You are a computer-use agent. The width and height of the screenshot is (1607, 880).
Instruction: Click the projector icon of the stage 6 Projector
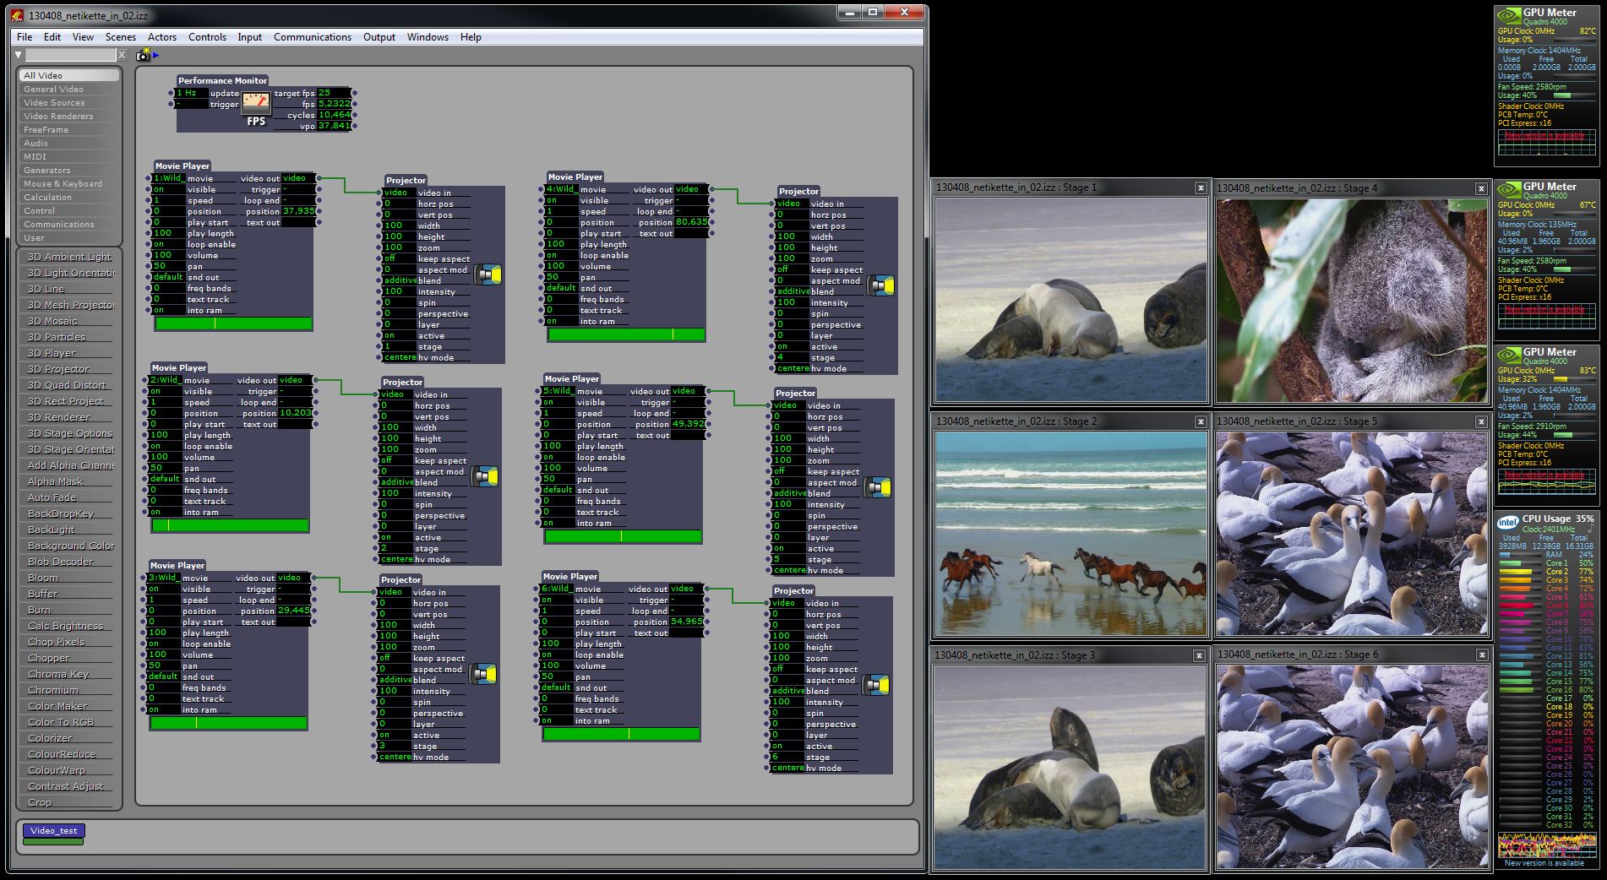(x=876, y=685)
